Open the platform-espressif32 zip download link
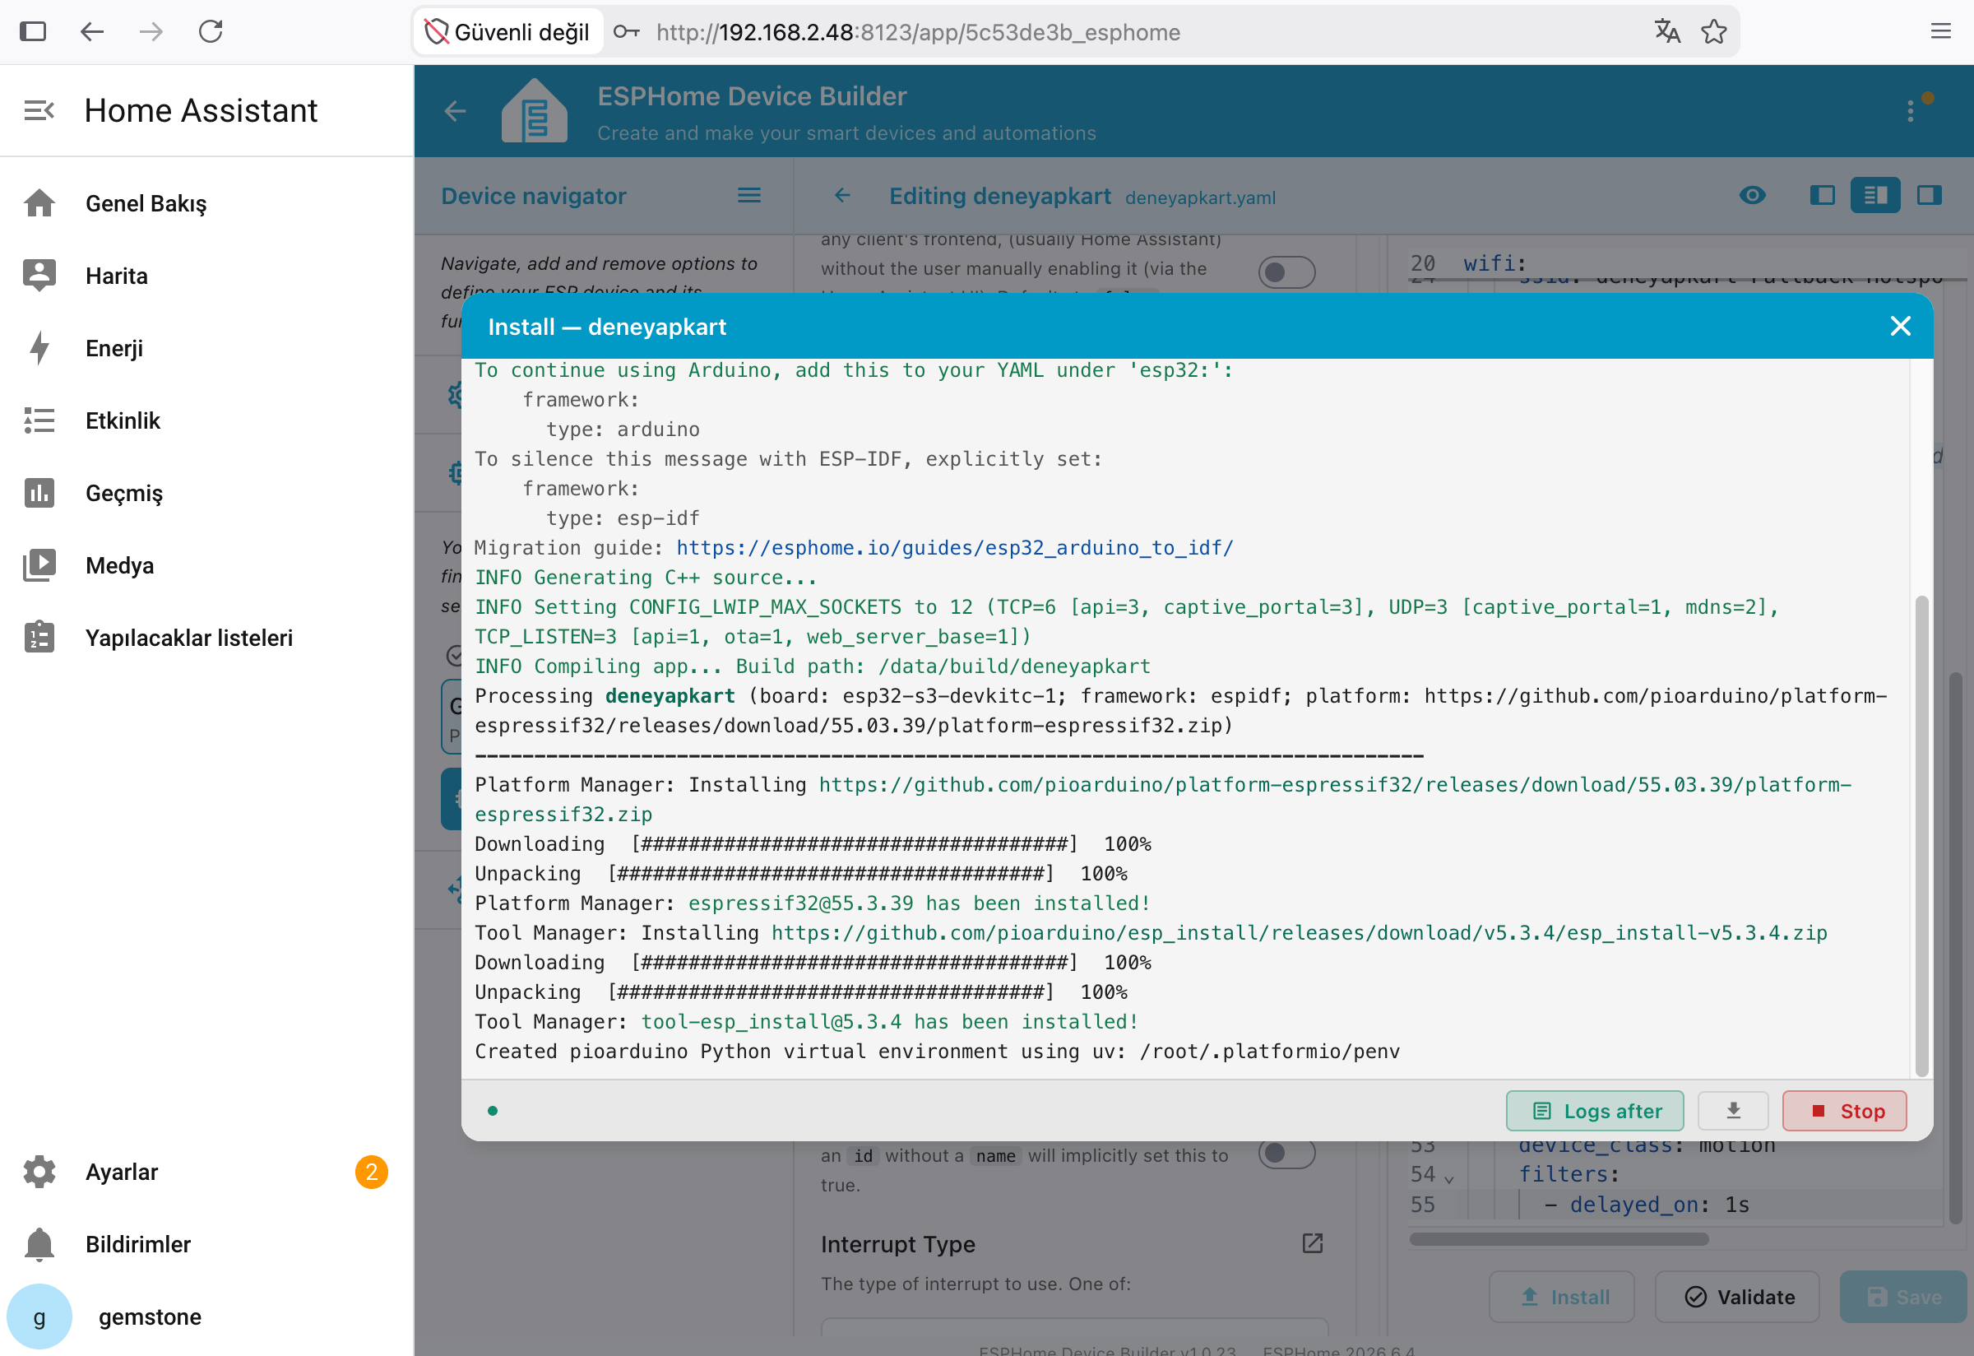This screenshot has width=1974, height=1356. point(1164,800)
